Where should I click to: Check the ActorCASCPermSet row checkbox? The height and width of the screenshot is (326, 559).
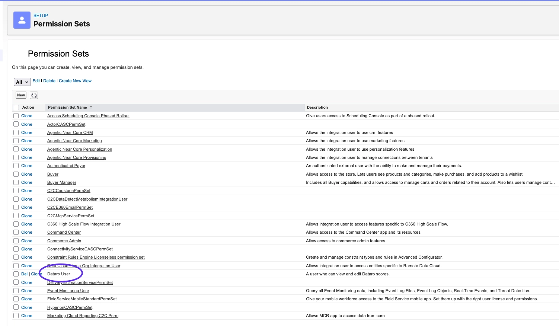click(x=16, y=124)
